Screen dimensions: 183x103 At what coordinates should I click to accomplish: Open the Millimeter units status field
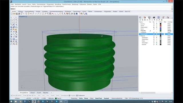(51, 98)
